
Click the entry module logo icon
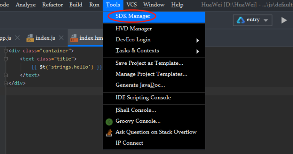tap(240, 20)
